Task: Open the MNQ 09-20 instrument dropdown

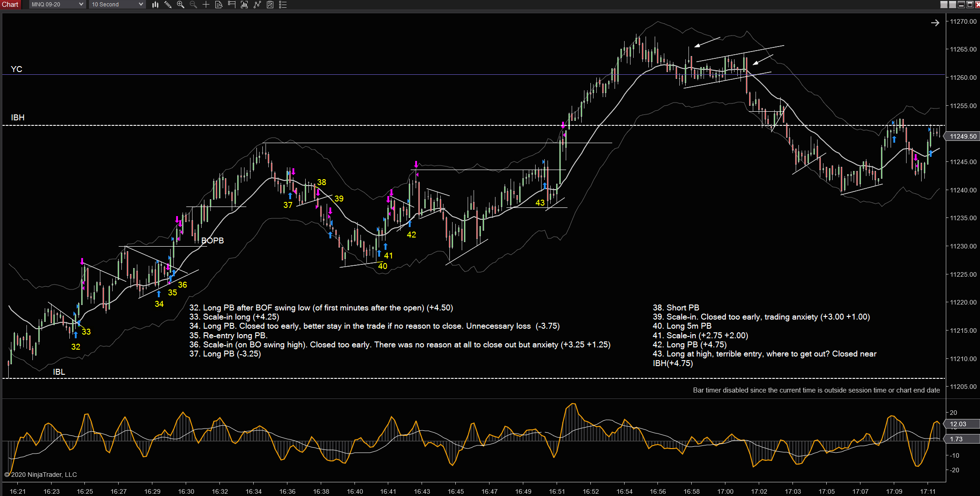Action: click(x=57, y=5)
